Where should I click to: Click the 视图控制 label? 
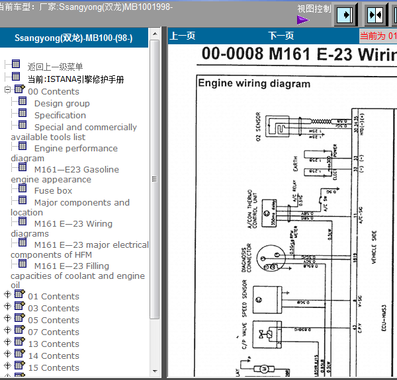pos(314,9)
